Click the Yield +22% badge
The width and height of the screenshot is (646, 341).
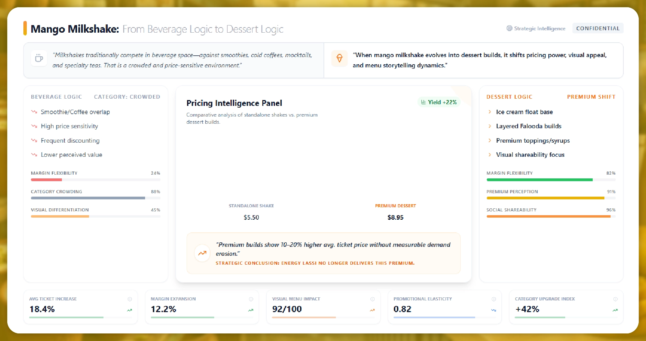click(439, 102)
